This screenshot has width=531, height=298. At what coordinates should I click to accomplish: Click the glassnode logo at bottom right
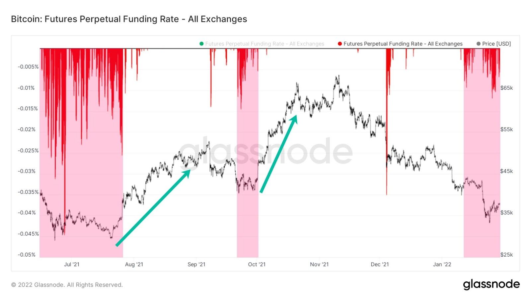coord(491,284)
